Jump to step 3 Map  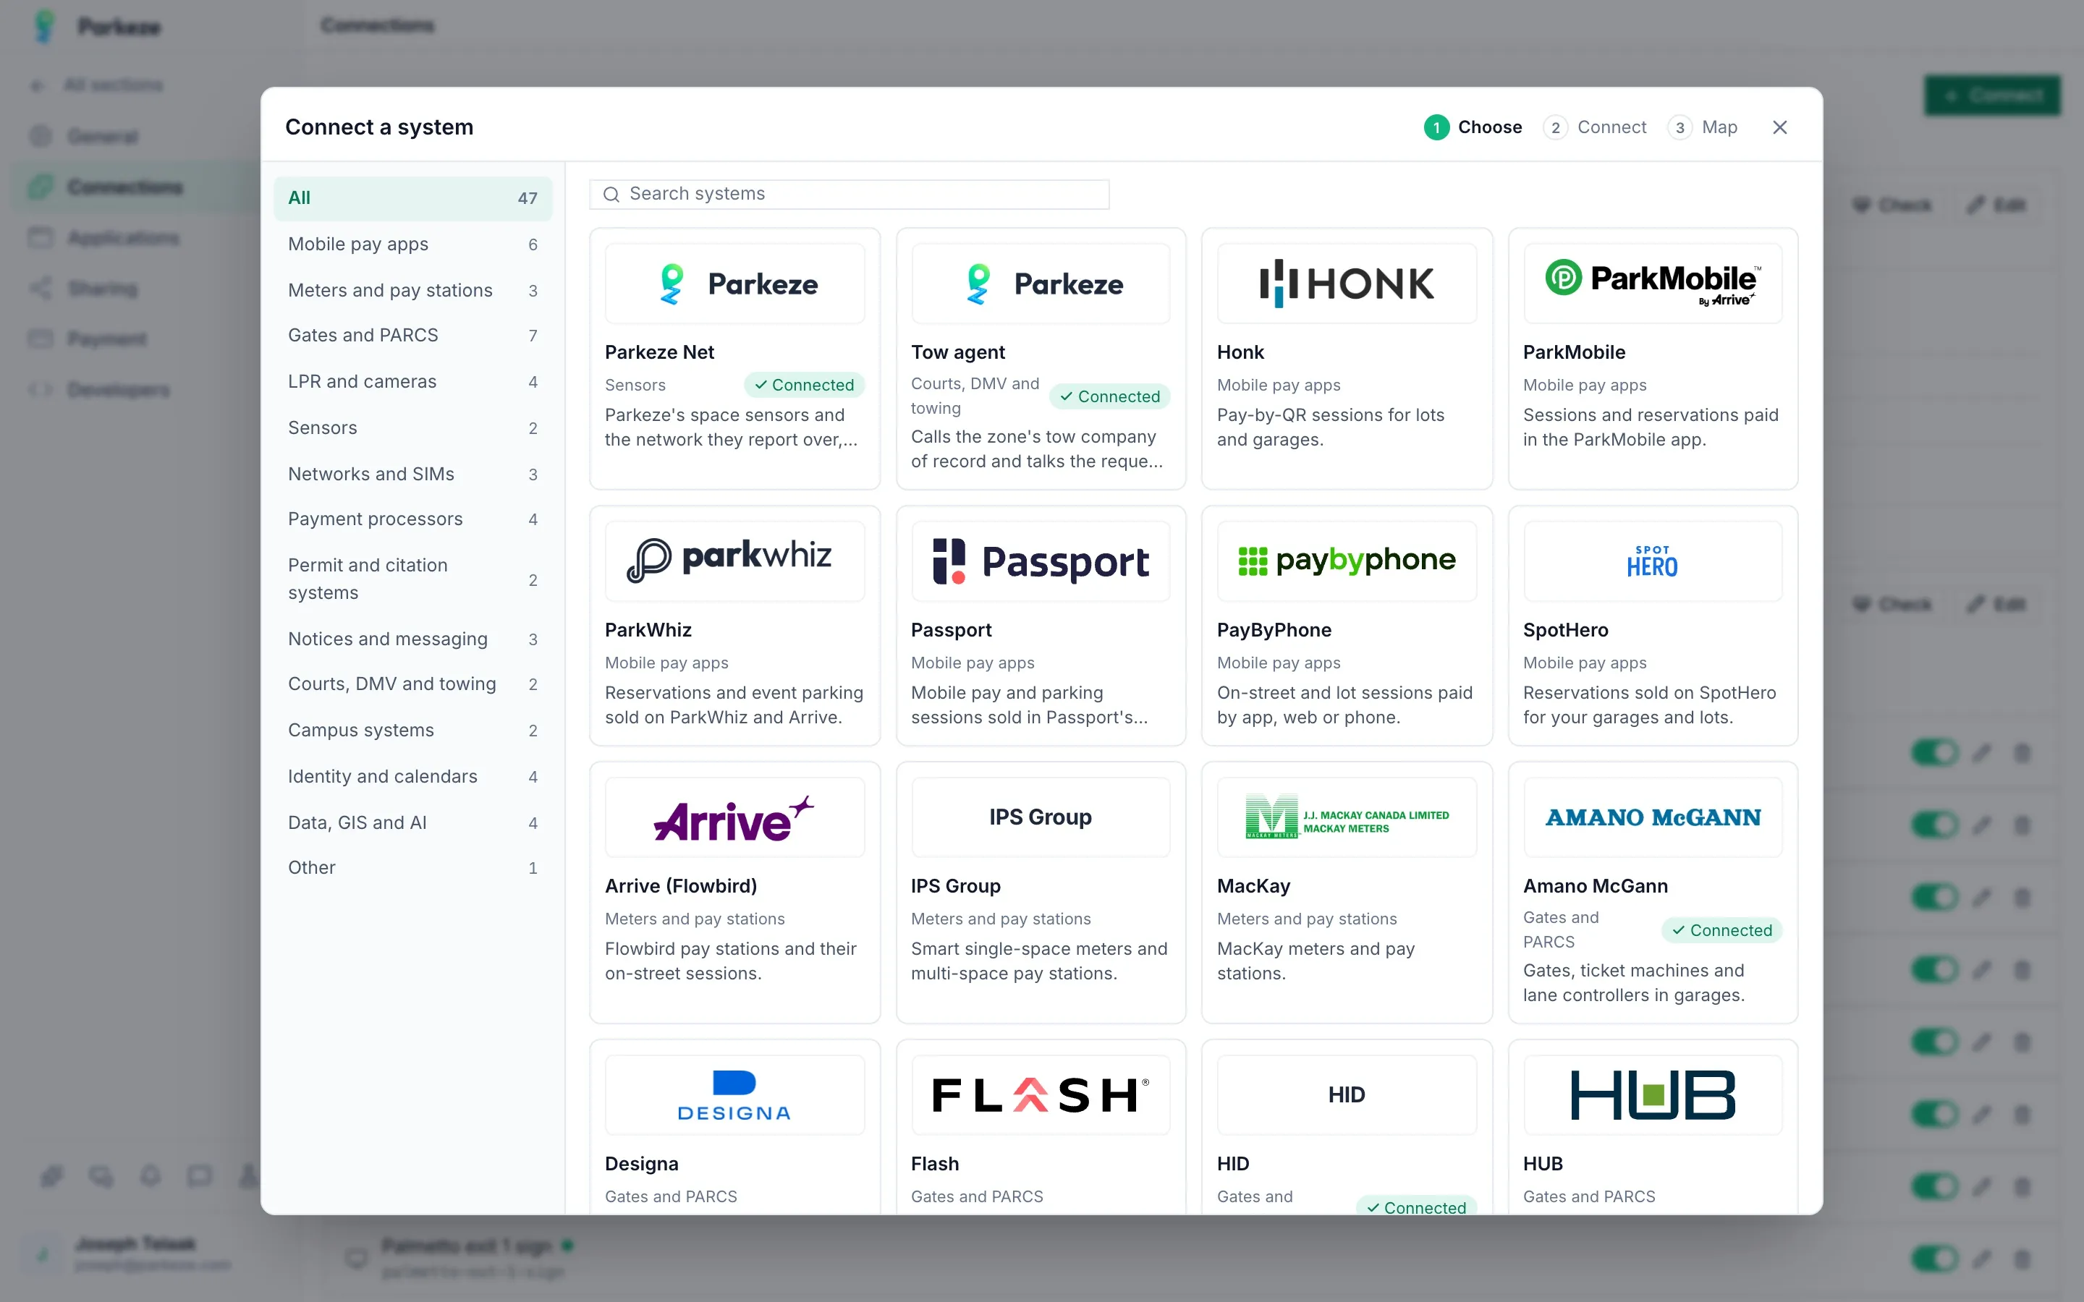coord(1703,127)
